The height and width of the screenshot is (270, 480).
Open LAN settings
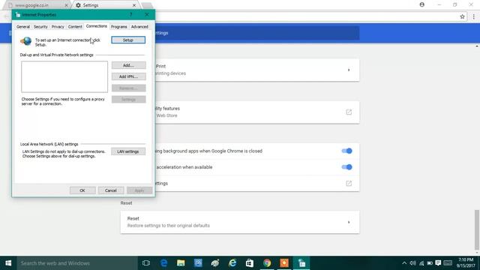[128, 151]
